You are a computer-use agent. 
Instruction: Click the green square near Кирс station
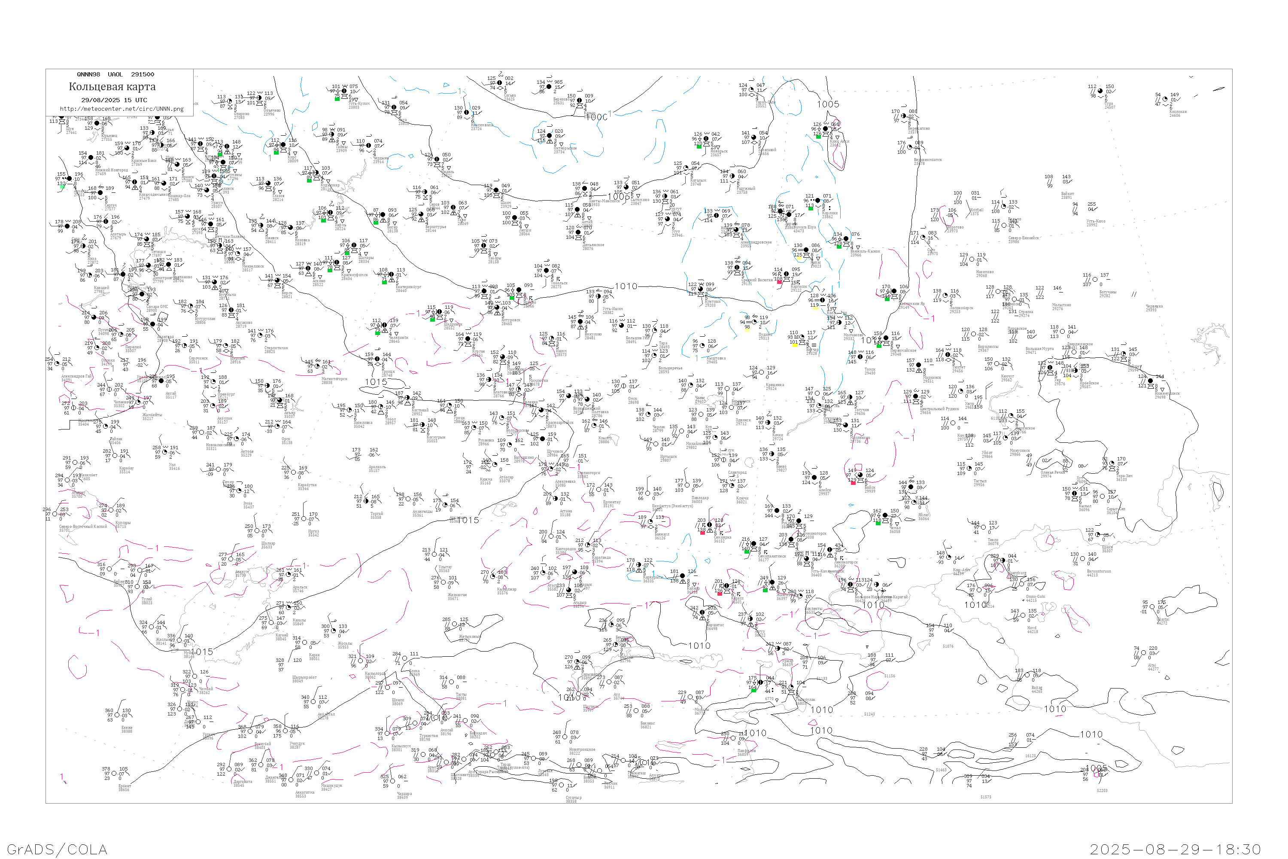pos(276,152)
